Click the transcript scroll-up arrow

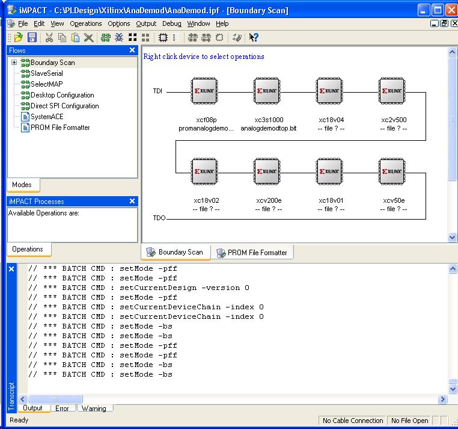tap(453, 268)
